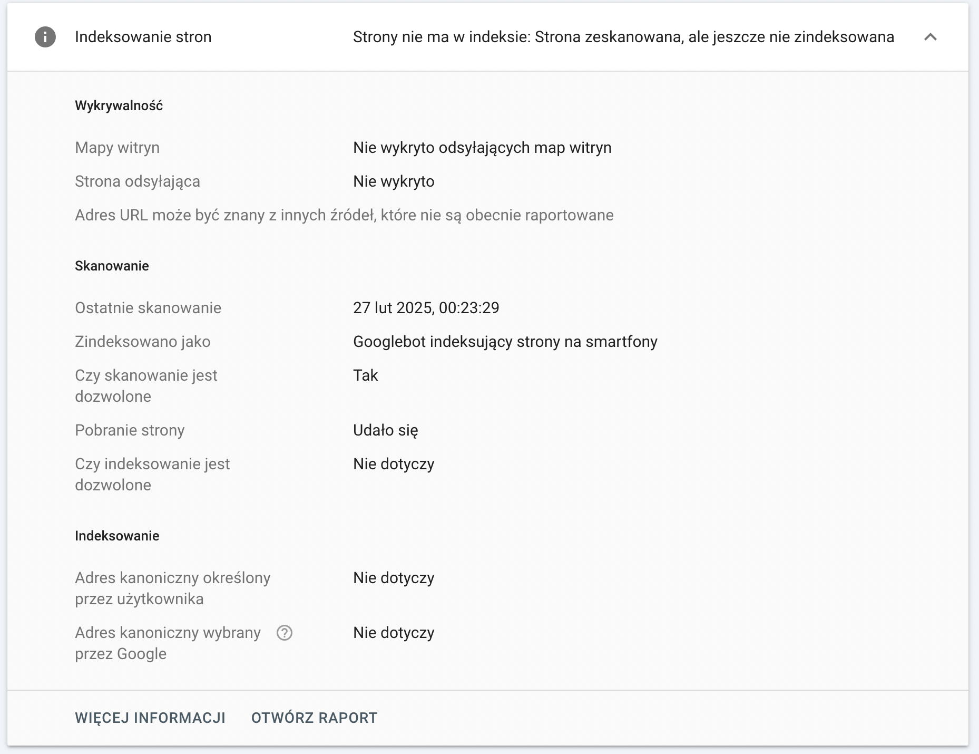This screenshot has height=754, width=979.
Task: Select Nie dotyczy next to Czy indeksowanie jest dozwolone
Action: coord(394,463)
